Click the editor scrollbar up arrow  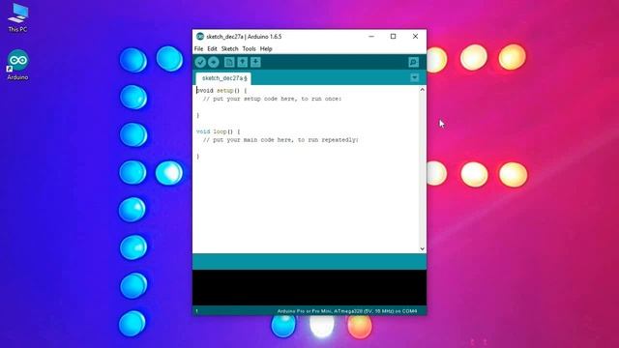(x=422, y=90)
